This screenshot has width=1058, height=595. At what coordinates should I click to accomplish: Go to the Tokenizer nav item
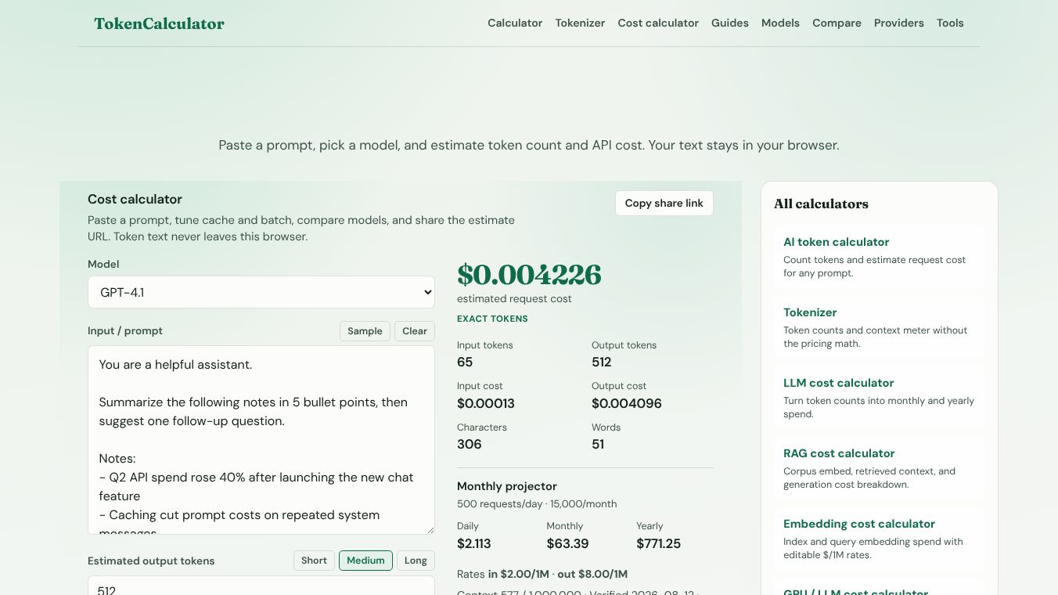coord(580,23)
